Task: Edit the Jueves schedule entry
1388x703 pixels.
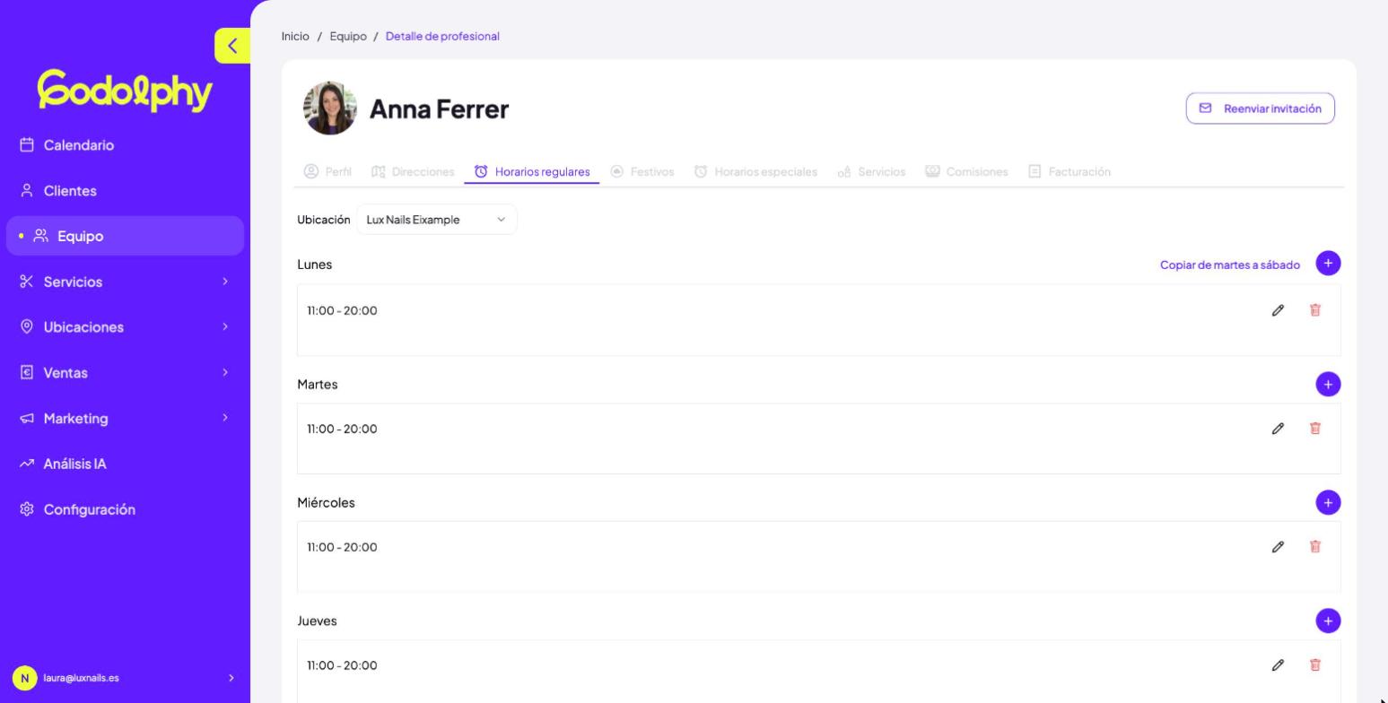Action: [x=1278, y=665]
